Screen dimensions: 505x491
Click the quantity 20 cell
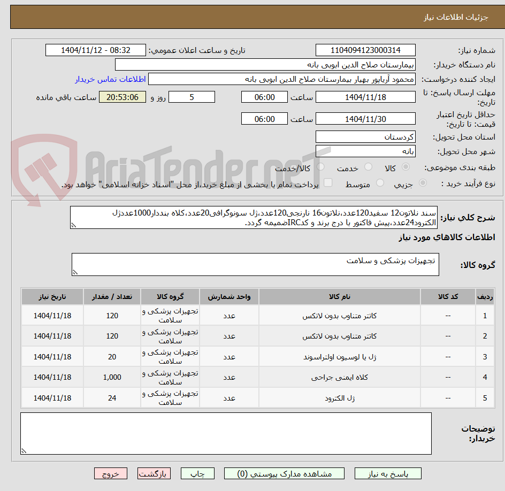pos(112,357)
